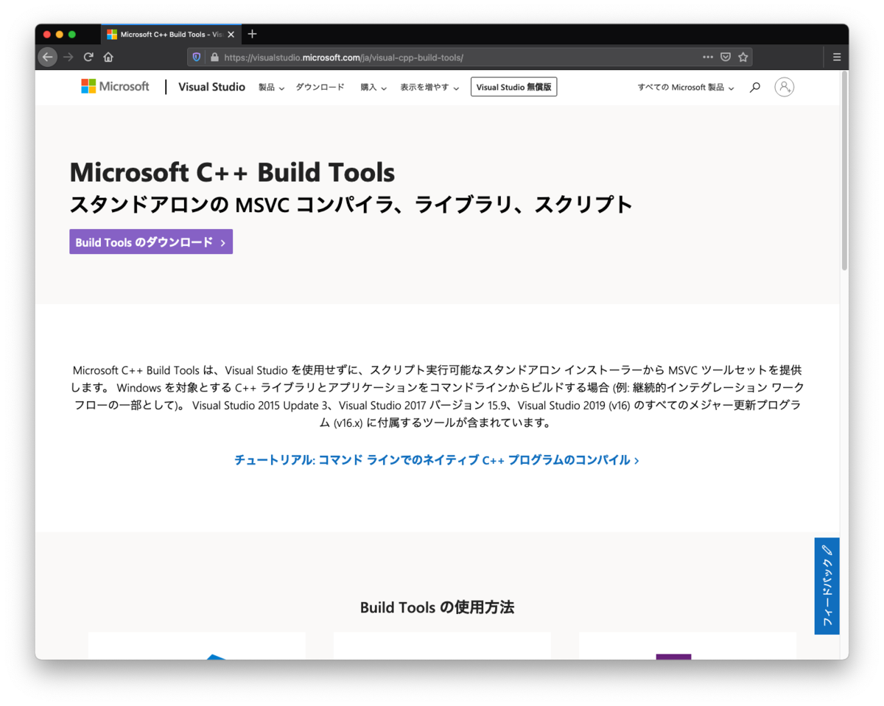Expand the 製品 dropdown menu
This screenshot has height=706, width=884.
tap(271, 87)
